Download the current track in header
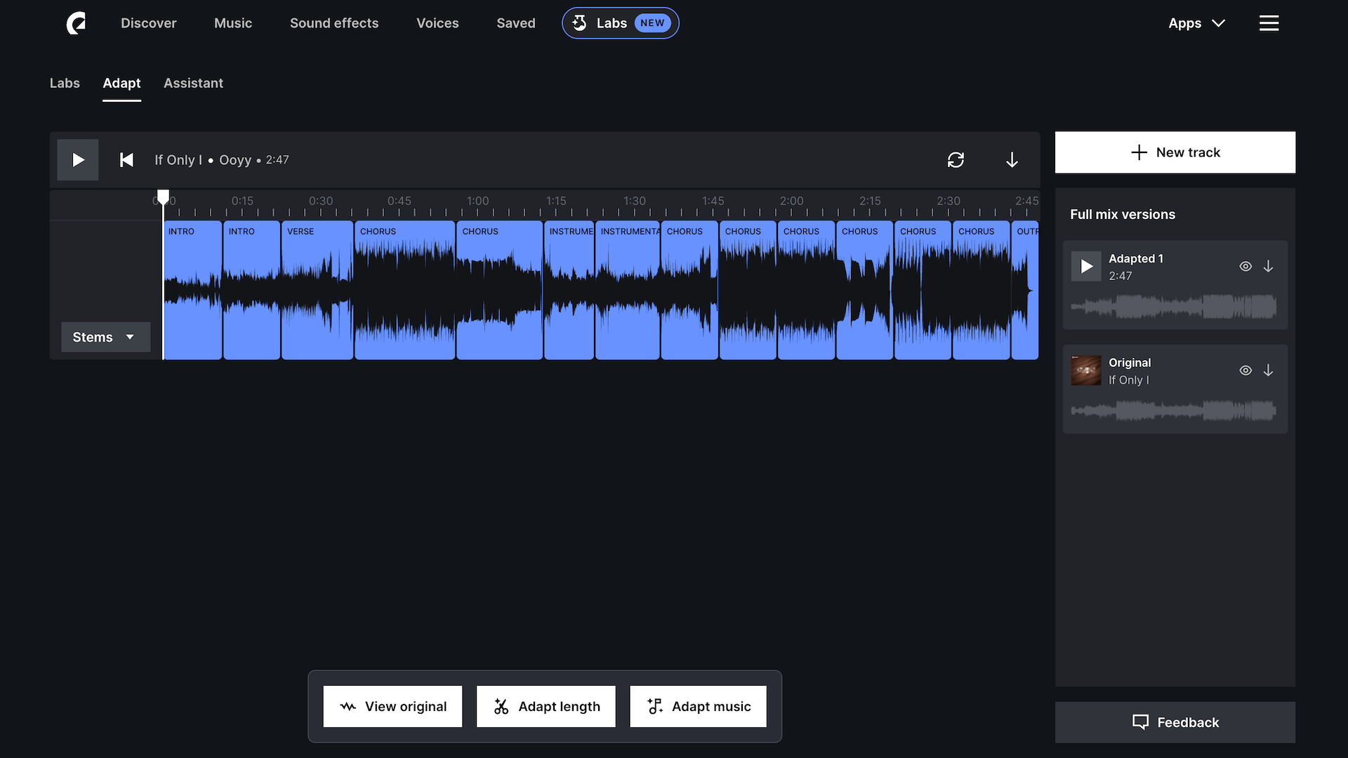 1012,160
